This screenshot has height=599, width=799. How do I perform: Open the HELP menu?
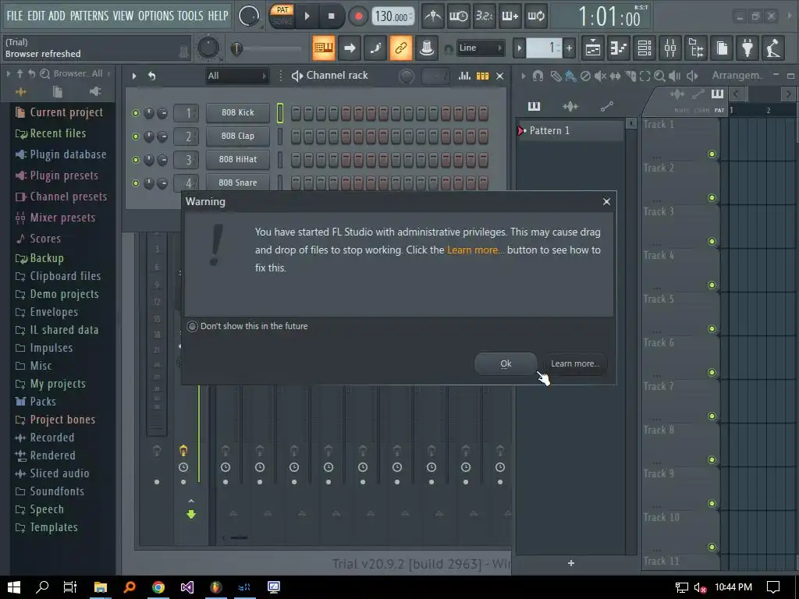(218, 16)
